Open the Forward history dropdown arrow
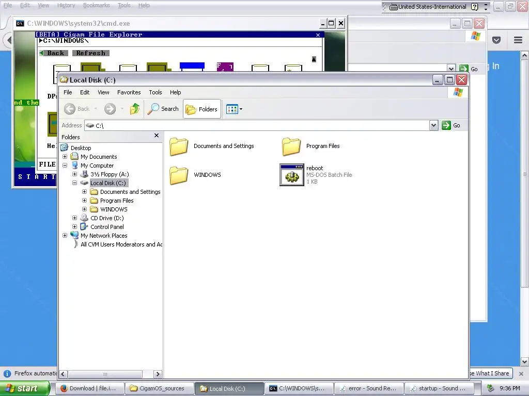Viewport: 529px width, 396px height. 122,109
